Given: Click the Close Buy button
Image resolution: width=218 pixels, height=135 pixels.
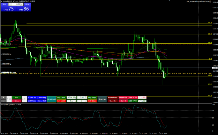Looking at the screenshot, I should click(42, 98).
